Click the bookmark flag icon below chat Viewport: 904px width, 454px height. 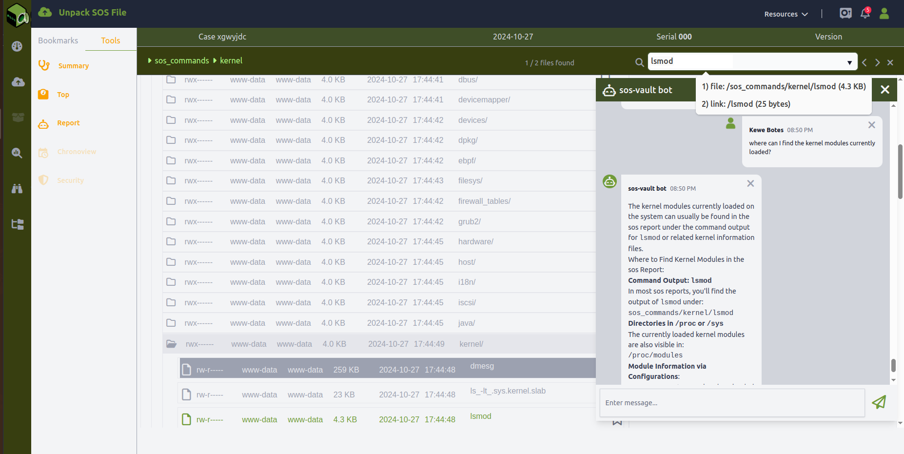coord(617,422)
